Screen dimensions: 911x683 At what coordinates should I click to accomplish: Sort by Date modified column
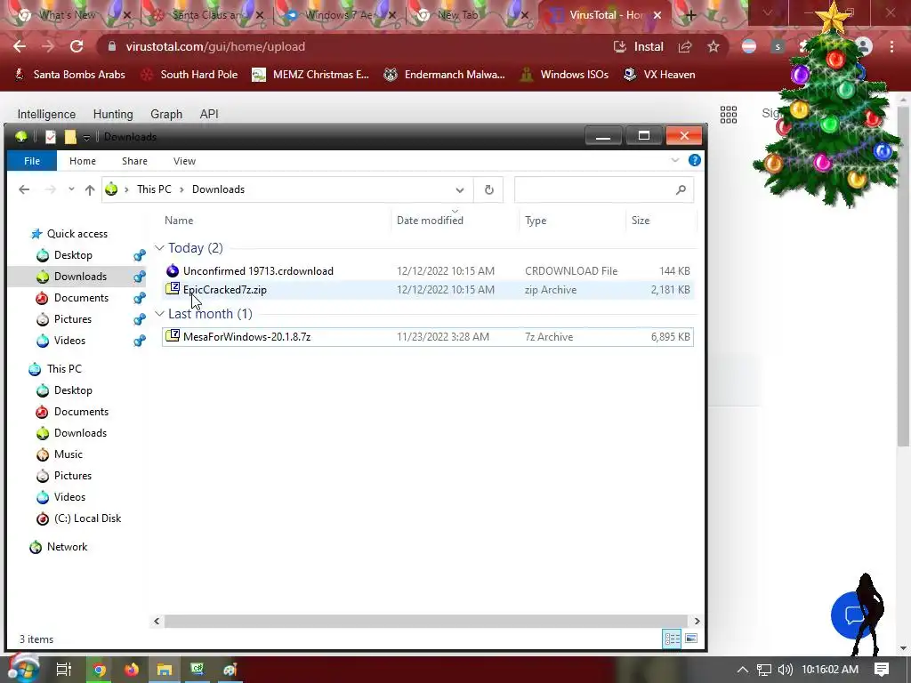(x=430, y=221)
